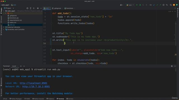The width and height of the screenshot is (179, 100).
Task: Switch to the functions editor tab
Action: 69,8
